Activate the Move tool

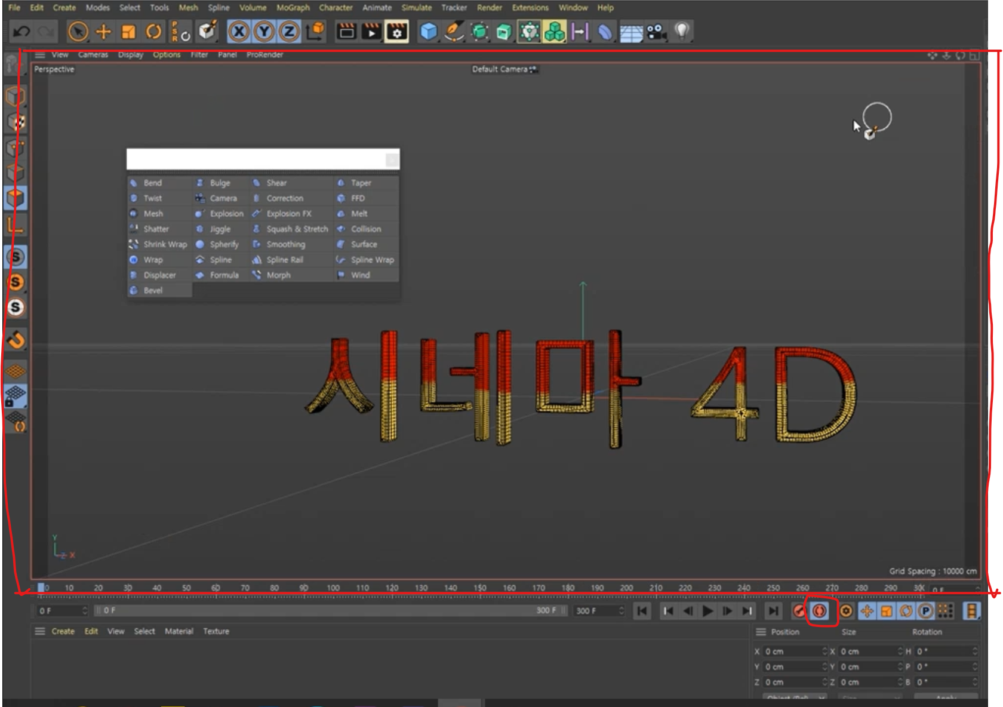(x=103, y=31)
